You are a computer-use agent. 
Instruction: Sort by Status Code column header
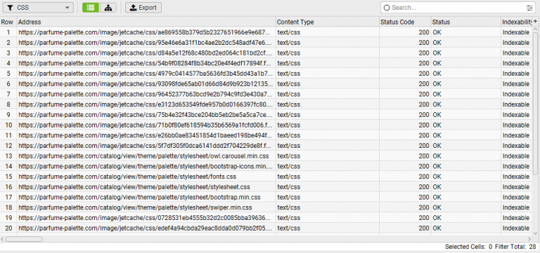405,22
